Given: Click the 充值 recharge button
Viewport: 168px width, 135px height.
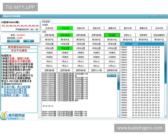Looking at the screenshot, I should point(29,41).
